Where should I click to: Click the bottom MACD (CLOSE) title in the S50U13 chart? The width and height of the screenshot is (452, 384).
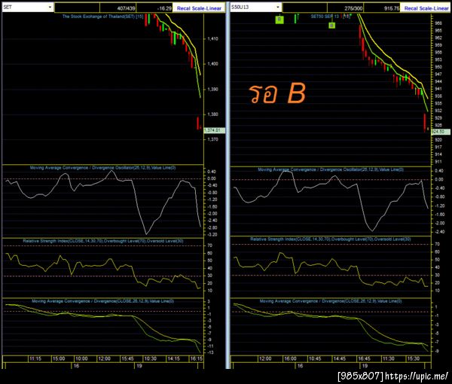pyautogui.click(x=331, y=301)
